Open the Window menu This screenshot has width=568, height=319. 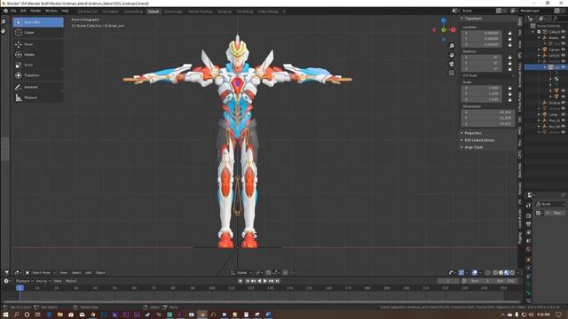point(51,12)
